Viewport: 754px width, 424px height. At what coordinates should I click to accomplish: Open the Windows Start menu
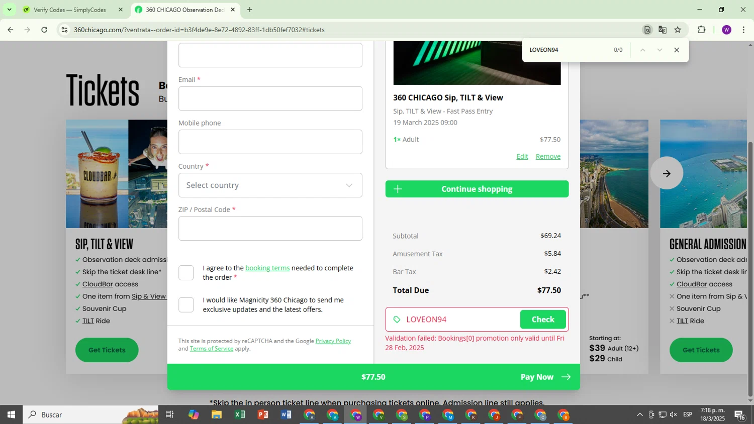(x=11, y=415)
